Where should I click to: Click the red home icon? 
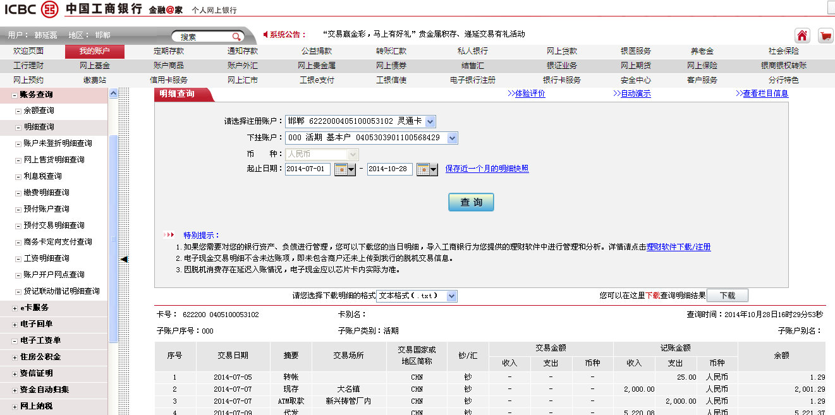pos(802,35)
